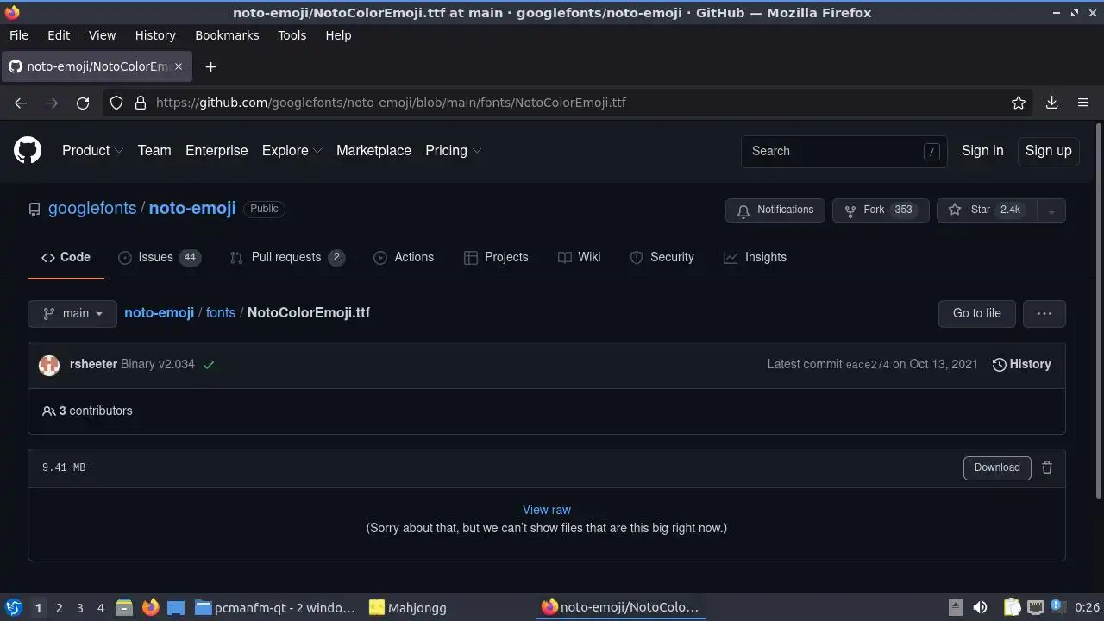
Task: Open the Firefox downloads panel
Action: click(1051, 103)
